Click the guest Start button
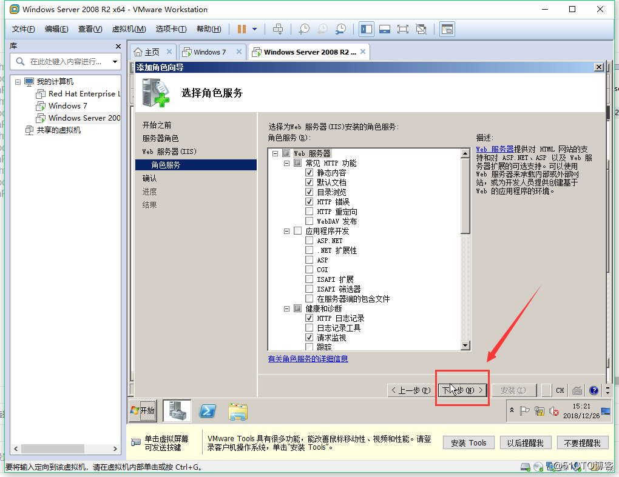Viewport: 619px width, 477px height. pyautogui.click(x=143, y=411)
